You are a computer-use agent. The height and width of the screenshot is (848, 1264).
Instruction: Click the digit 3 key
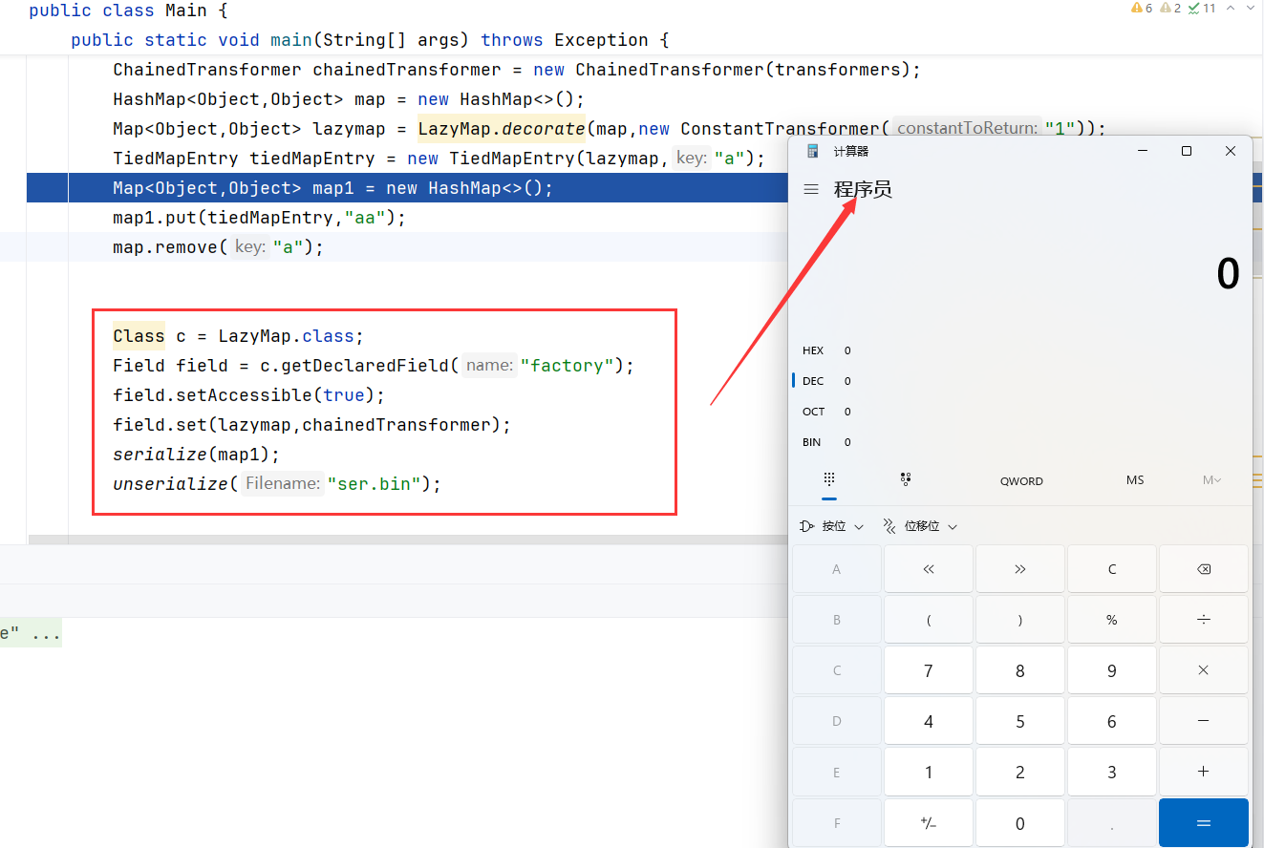1112,772
